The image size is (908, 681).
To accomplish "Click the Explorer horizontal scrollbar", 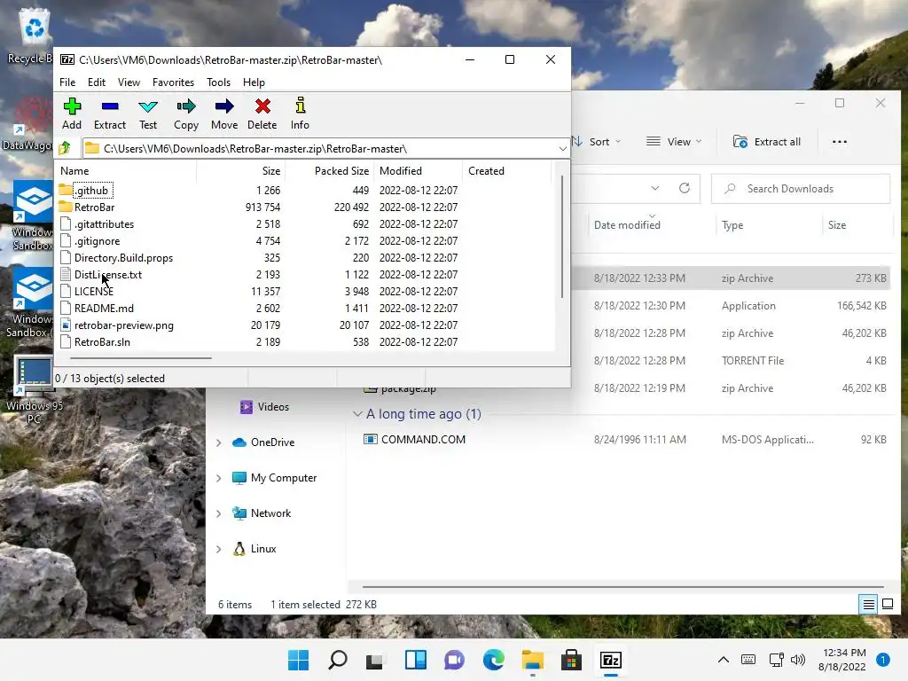I will 622,587.
